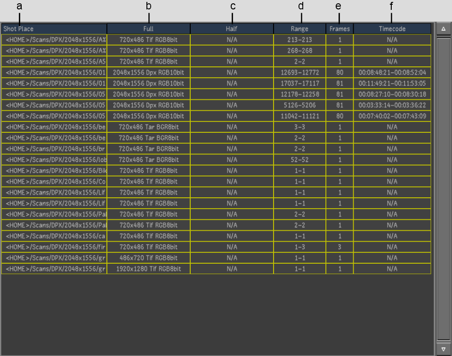Select the row with range 17037-17117
Viewport: 452px width, 356px height.
click(216, 83)
